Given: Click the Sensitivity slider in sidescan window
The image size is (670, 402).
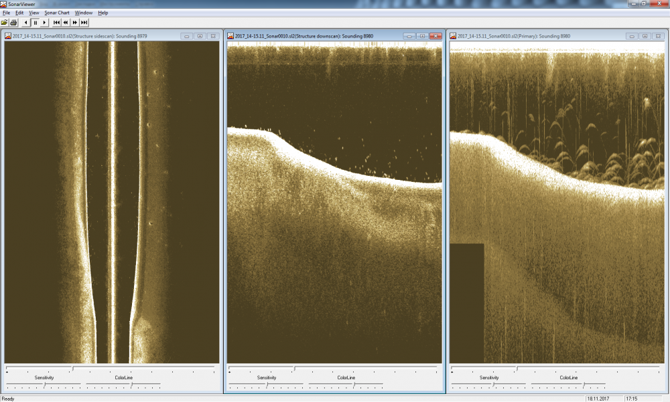Looking at the screenshot, I should point(44,385).
